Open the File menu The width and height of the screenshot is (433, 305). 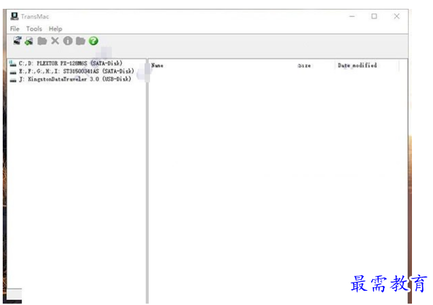click(15, 28)
